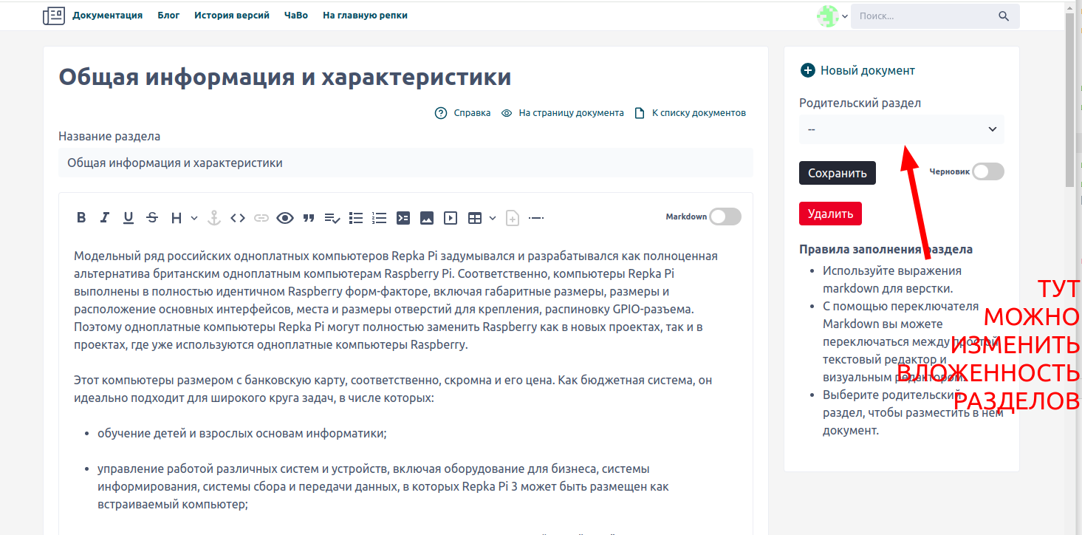Insert a horizontal divider line
The image size is (1082, 535).
click(x=536, y=218)
